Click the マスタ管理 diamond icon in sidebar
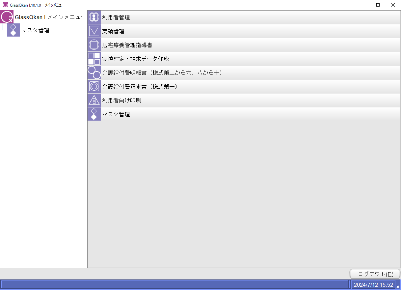Screen dimensions: 401x290 coord(13,30)
